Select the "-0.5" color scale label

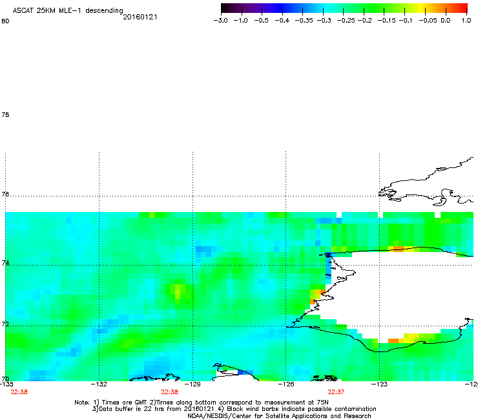[x=261, y=21]
